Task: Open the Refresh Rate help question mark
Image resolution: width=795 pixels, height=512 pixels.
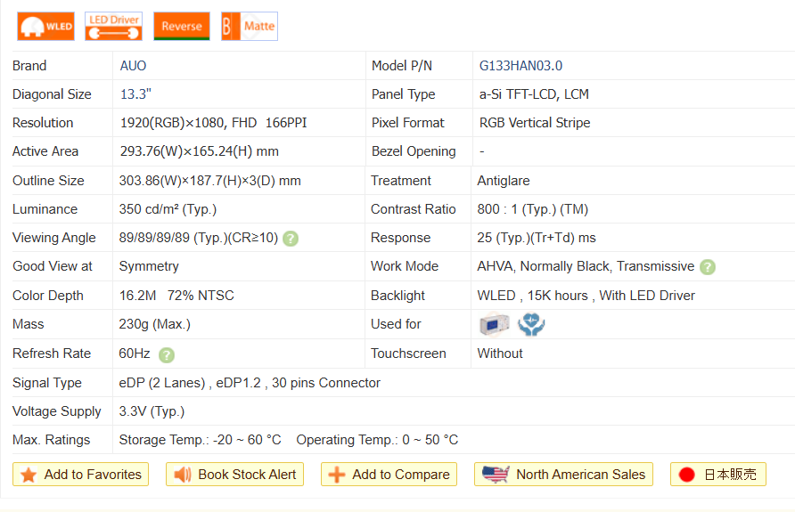Action: (167, 354)
